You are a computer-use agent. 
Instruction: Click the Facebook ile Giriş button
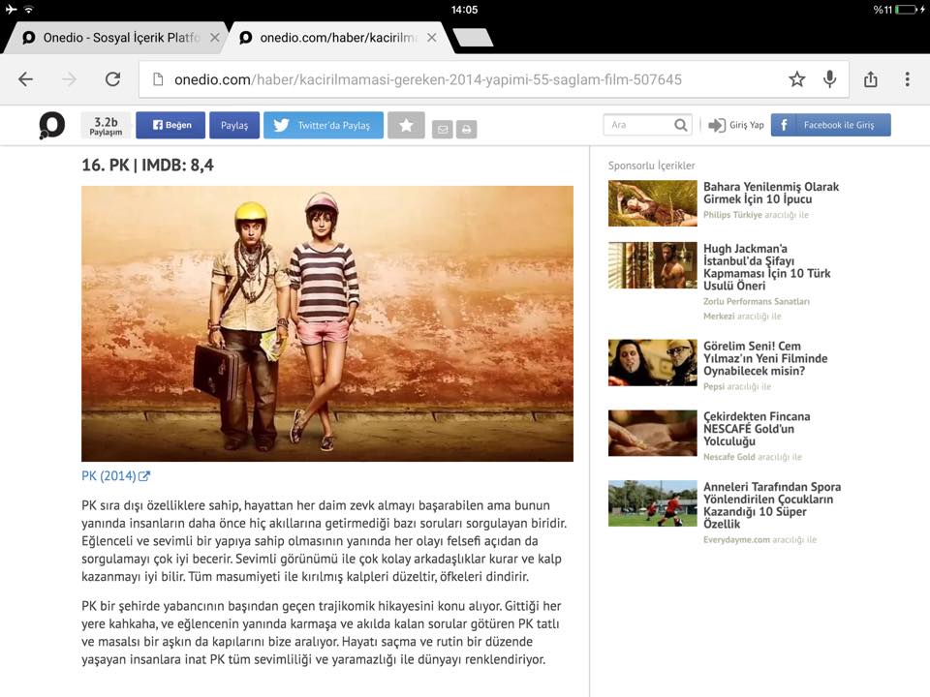tap(830, 125)
